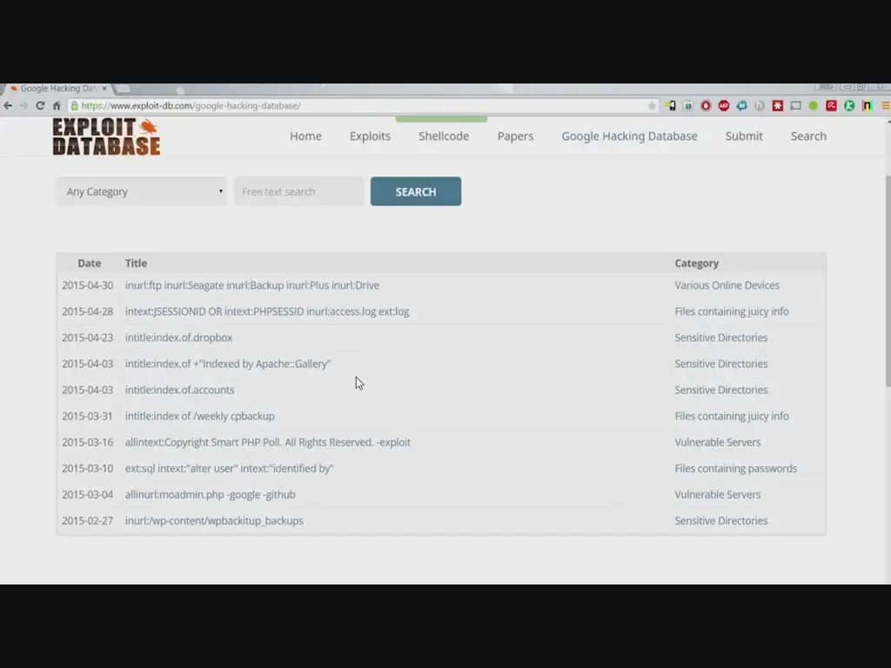The image size is (891, 668).
Task: Open the Search nav item
Action: (x=808, y=137)
